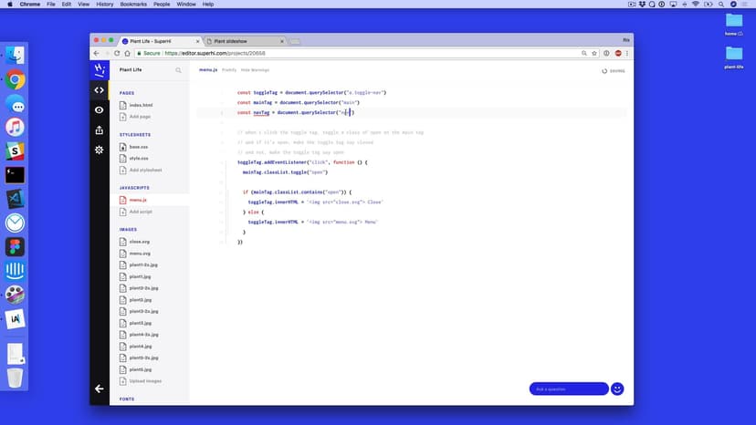Click Add stylesheet in the sidebar
The height and width of the screenshot is (425, 756).
[145, 170]
